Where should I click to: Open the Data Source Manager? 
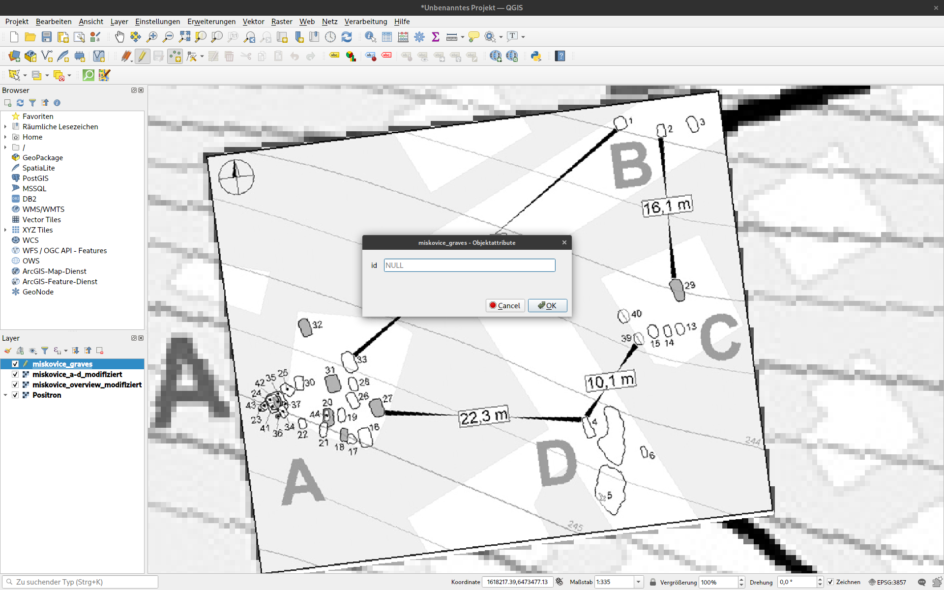[14, 56]
